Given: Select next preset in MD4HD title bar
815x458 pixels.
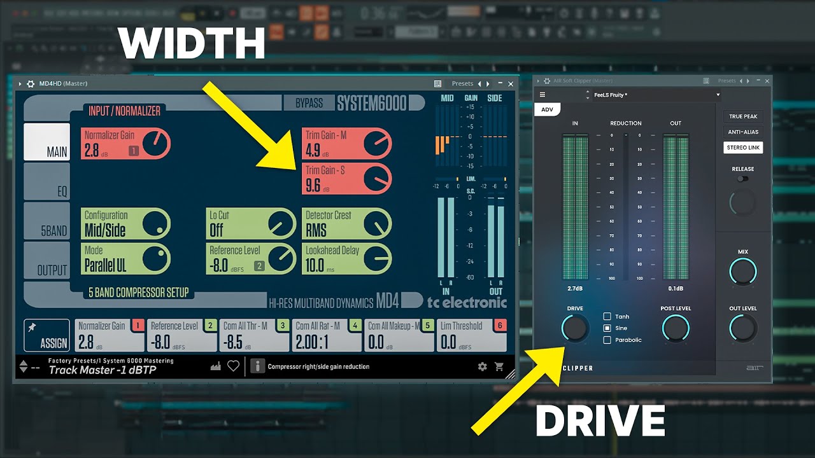Looking at the screenshot, I should pos(488,83).
